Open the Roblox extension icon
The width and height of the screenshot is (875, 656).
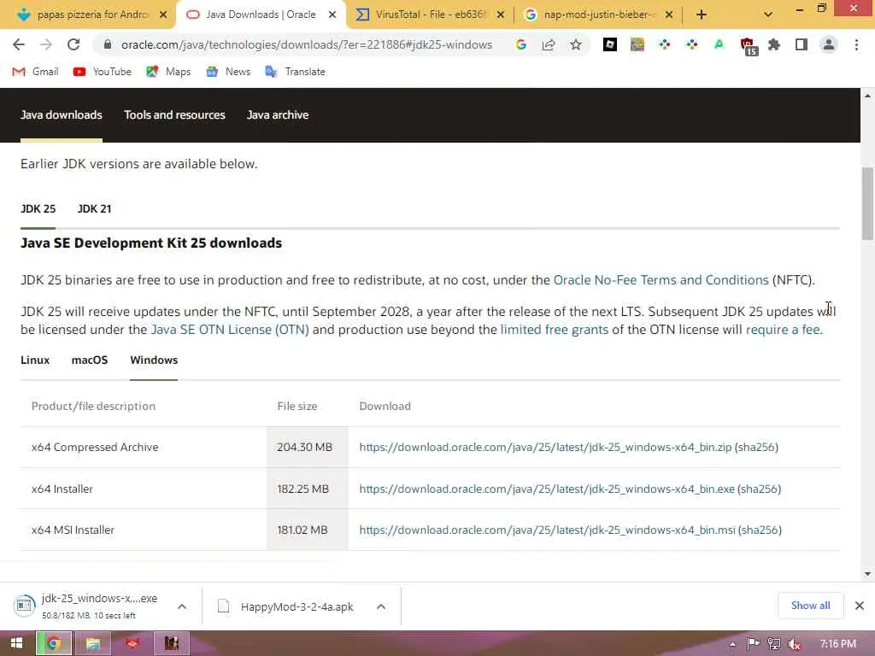click(x=610, y=44)
